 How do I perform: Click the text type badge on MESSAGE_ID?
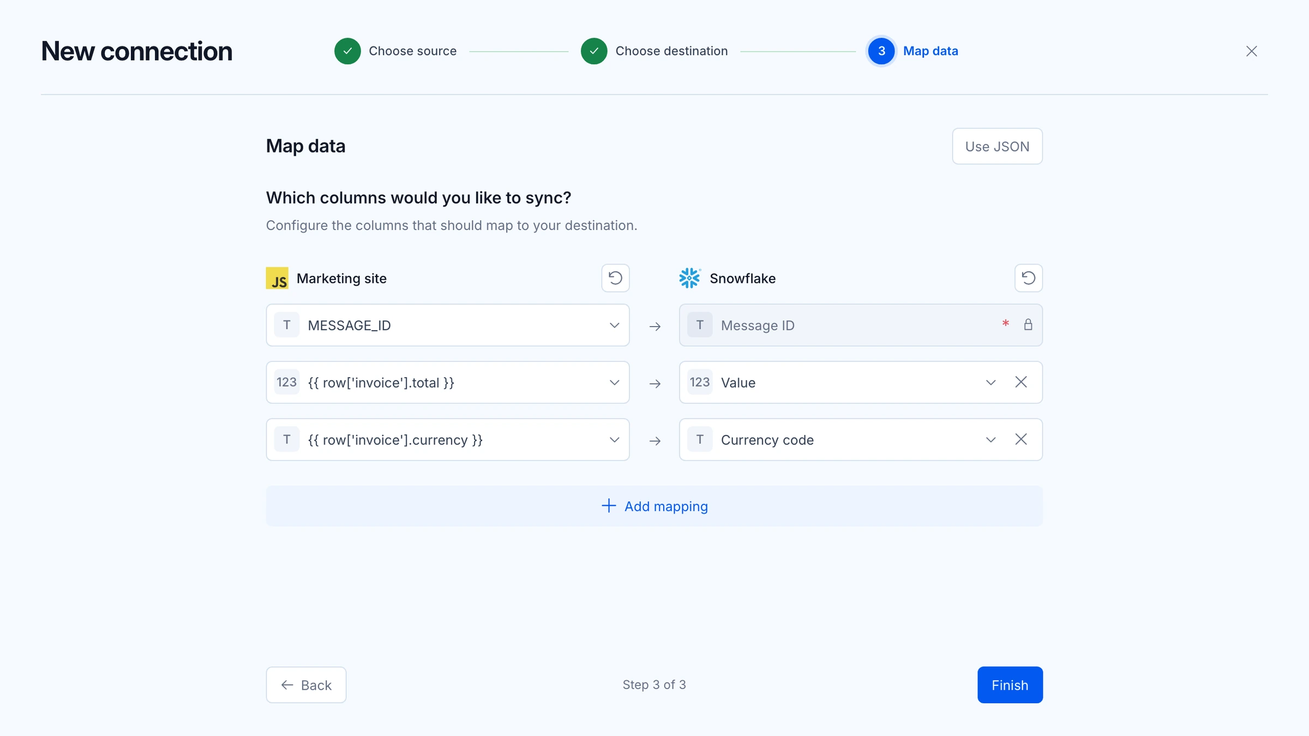click(x=287, y=325)
